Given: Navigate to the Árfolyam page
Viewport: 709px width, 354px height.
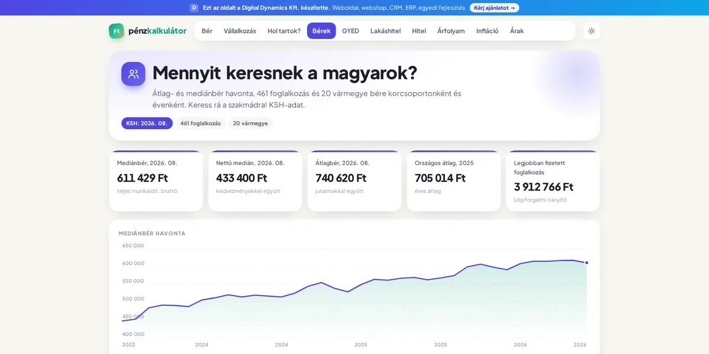Looking at the screenshot, I should click(x=451, y=31).
